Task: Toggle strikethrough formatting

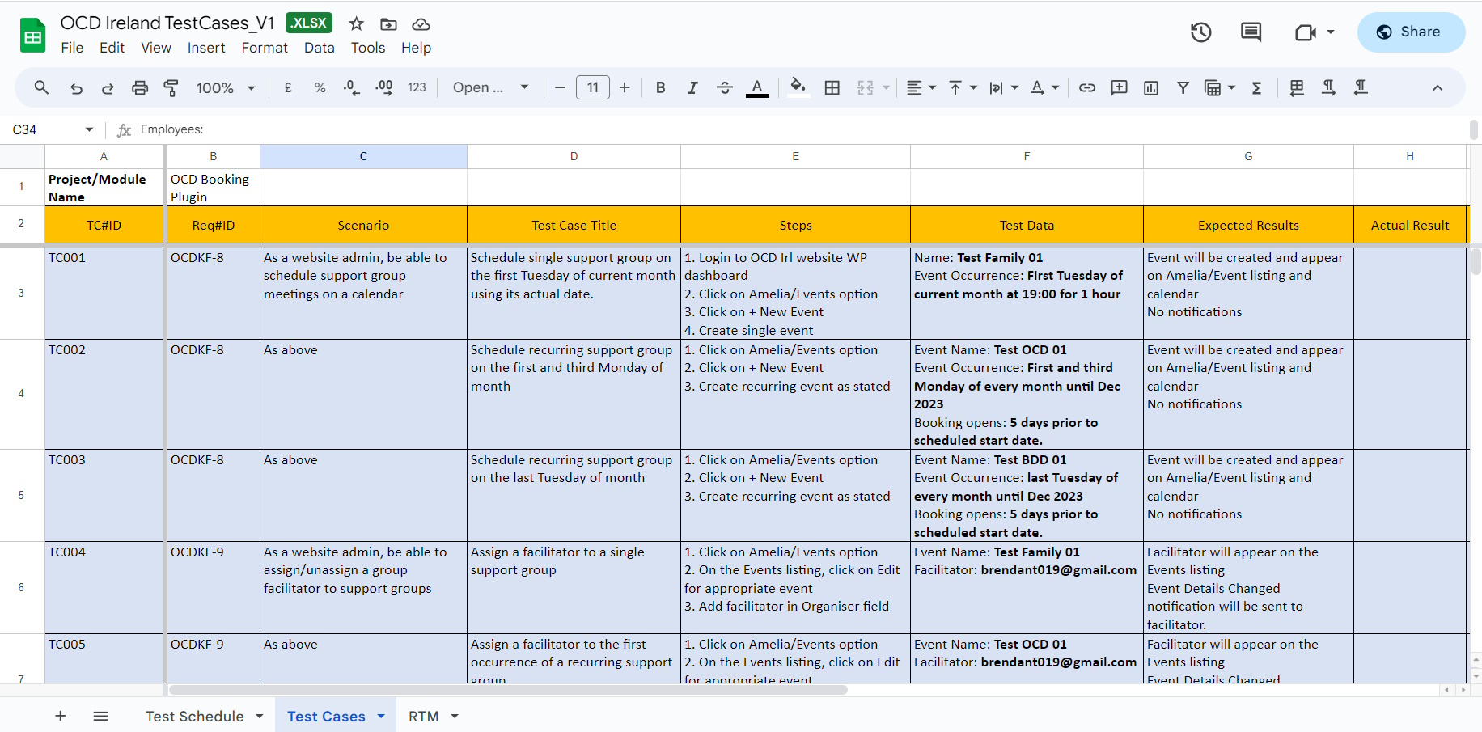Action: 725,87
